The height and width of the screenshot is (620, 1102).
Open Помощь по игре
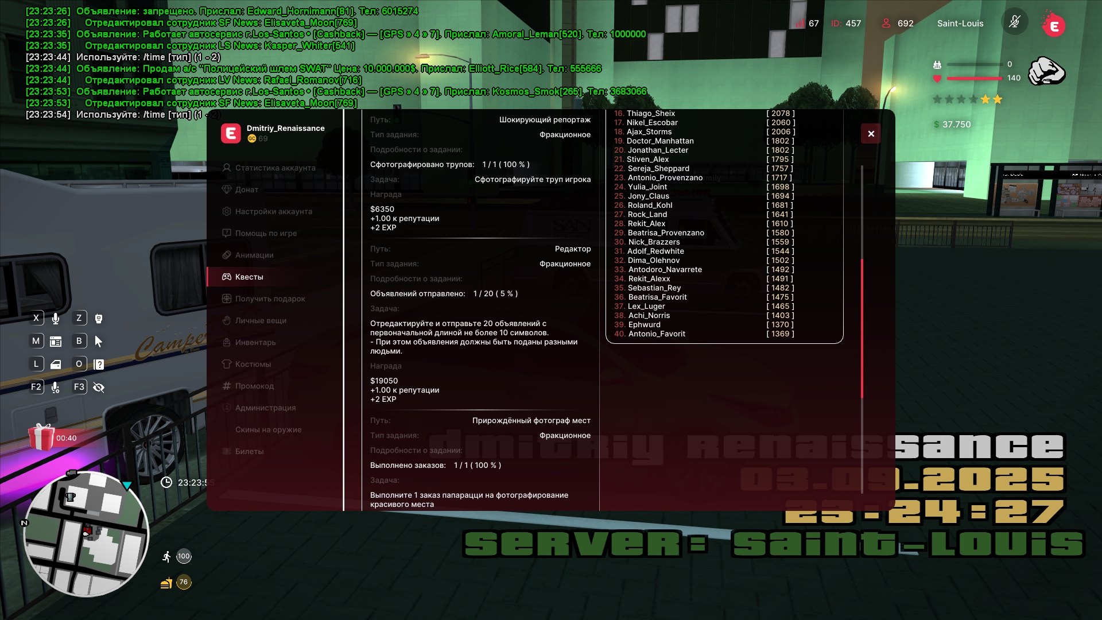[265, 233]
